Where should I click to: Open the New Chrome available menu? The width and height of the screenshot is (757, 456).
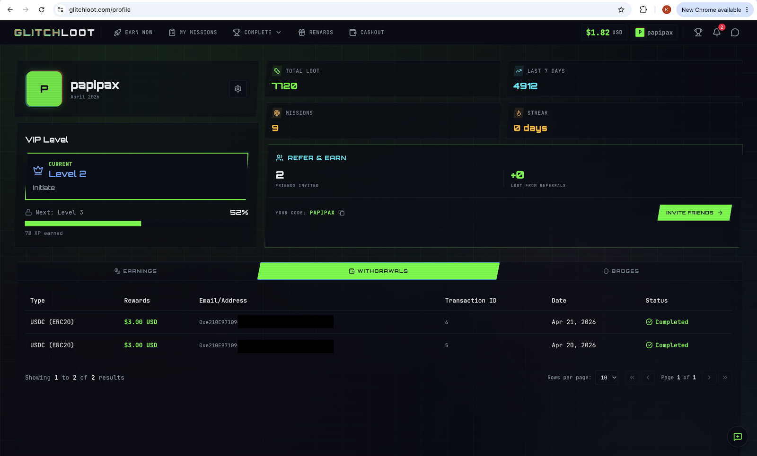coord(715,9)
